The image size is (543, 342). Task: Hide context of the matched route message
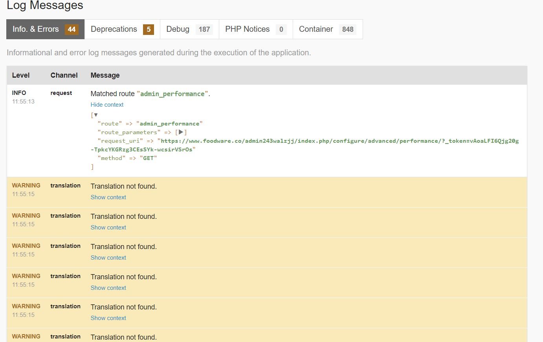107,105
